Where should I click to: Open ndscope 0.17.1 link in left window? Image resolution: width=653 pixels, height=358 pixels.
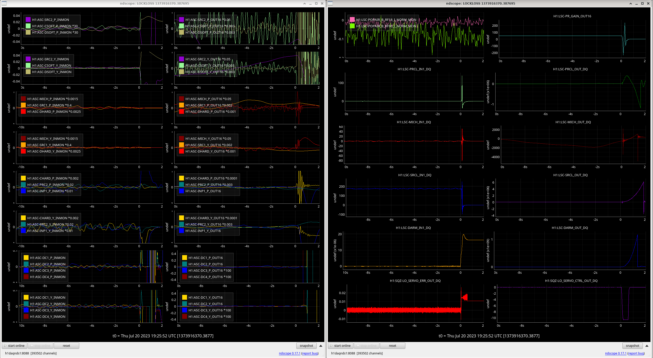click(x=289, y=353)
